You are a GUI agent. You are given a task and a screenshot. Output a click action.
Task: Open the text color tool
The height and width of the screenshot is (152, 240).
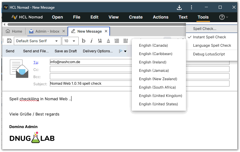(108, 41)
